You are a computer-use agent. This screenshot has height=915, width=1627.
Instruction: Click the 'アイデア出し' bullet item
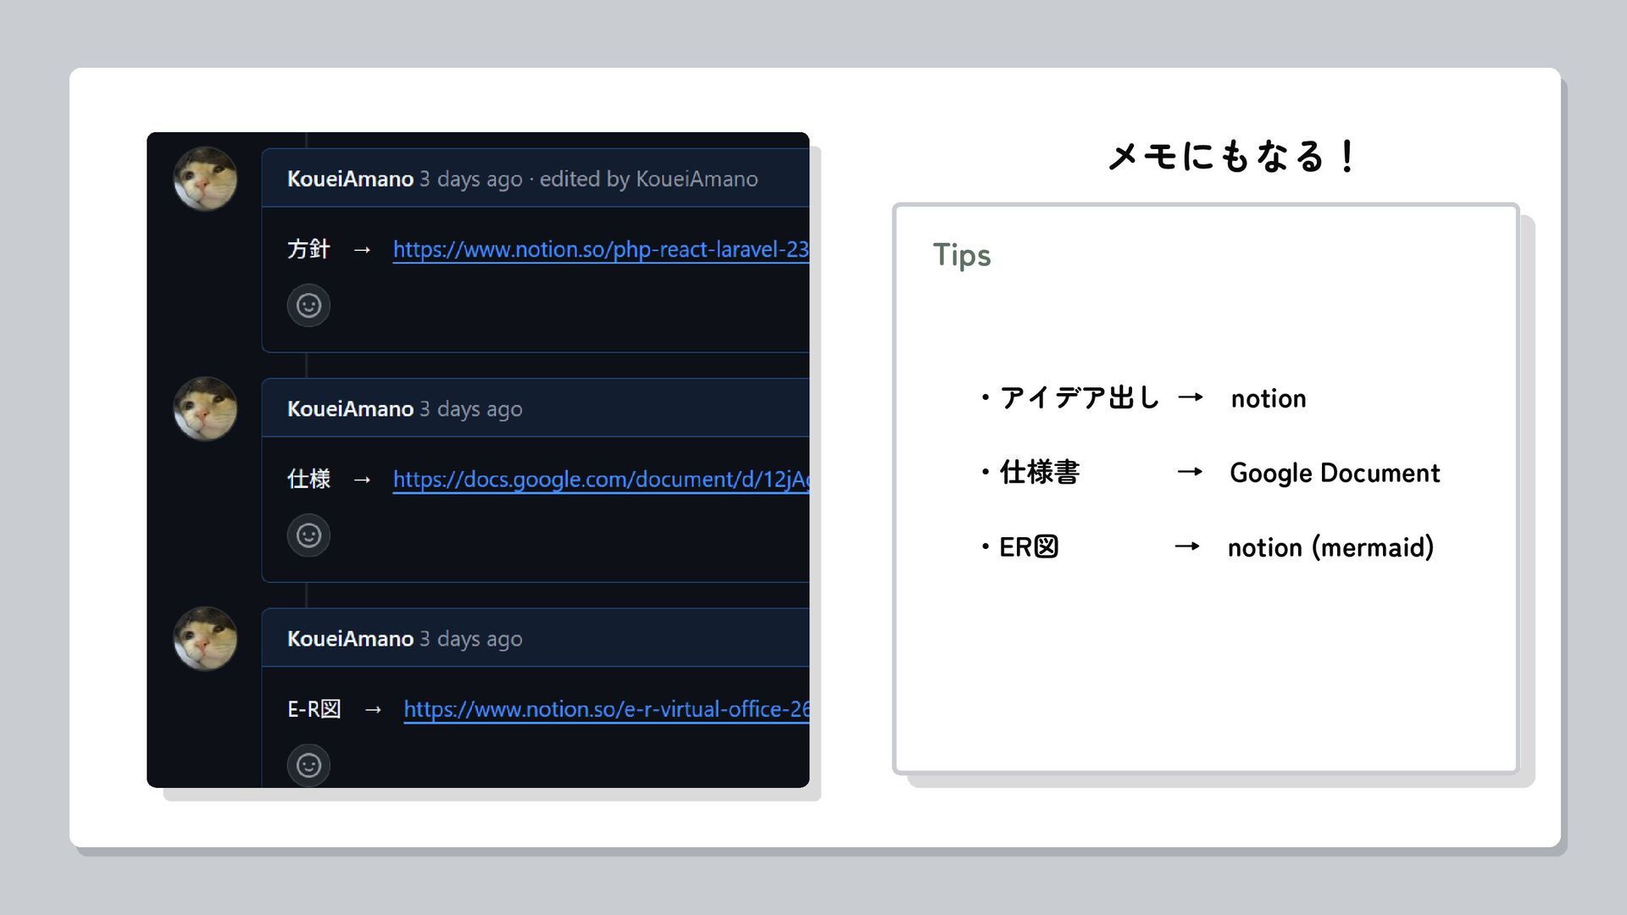(1079, 397)
